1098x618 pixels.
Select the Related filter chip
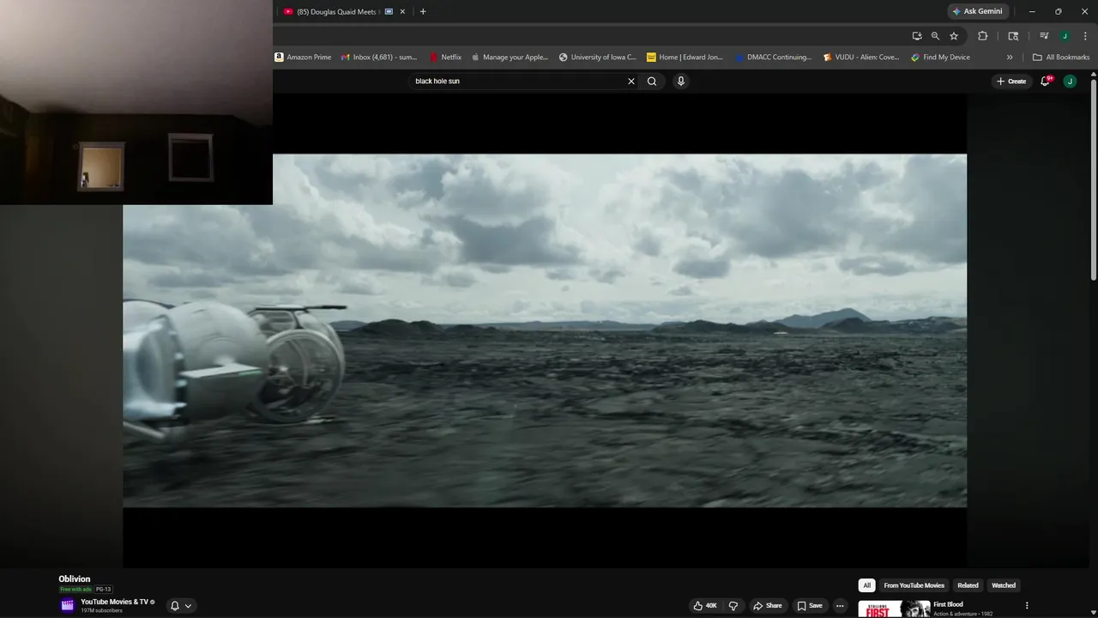(x=968, y=585)
